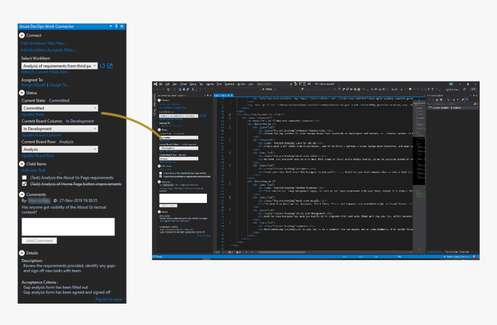Click Edit WorkItem Assignee Filter link

pos(48,50)
